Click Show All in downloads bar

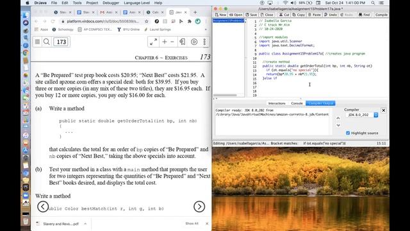click(192, 224)
